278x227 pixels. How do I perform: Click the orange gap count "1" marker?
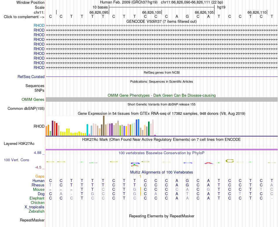(140, 176)
